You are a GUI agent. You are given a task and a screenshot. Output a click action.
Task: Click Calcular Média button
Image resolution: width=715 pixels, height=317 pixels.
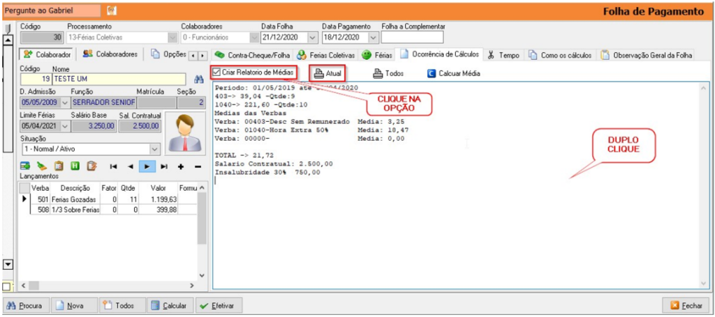tap(453, 73)
